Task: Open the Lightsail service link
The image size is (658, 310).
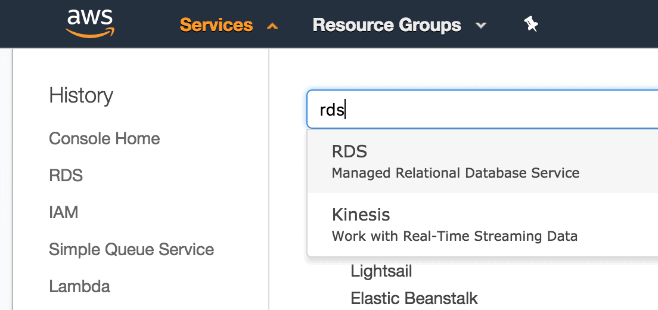Action: 381,271
